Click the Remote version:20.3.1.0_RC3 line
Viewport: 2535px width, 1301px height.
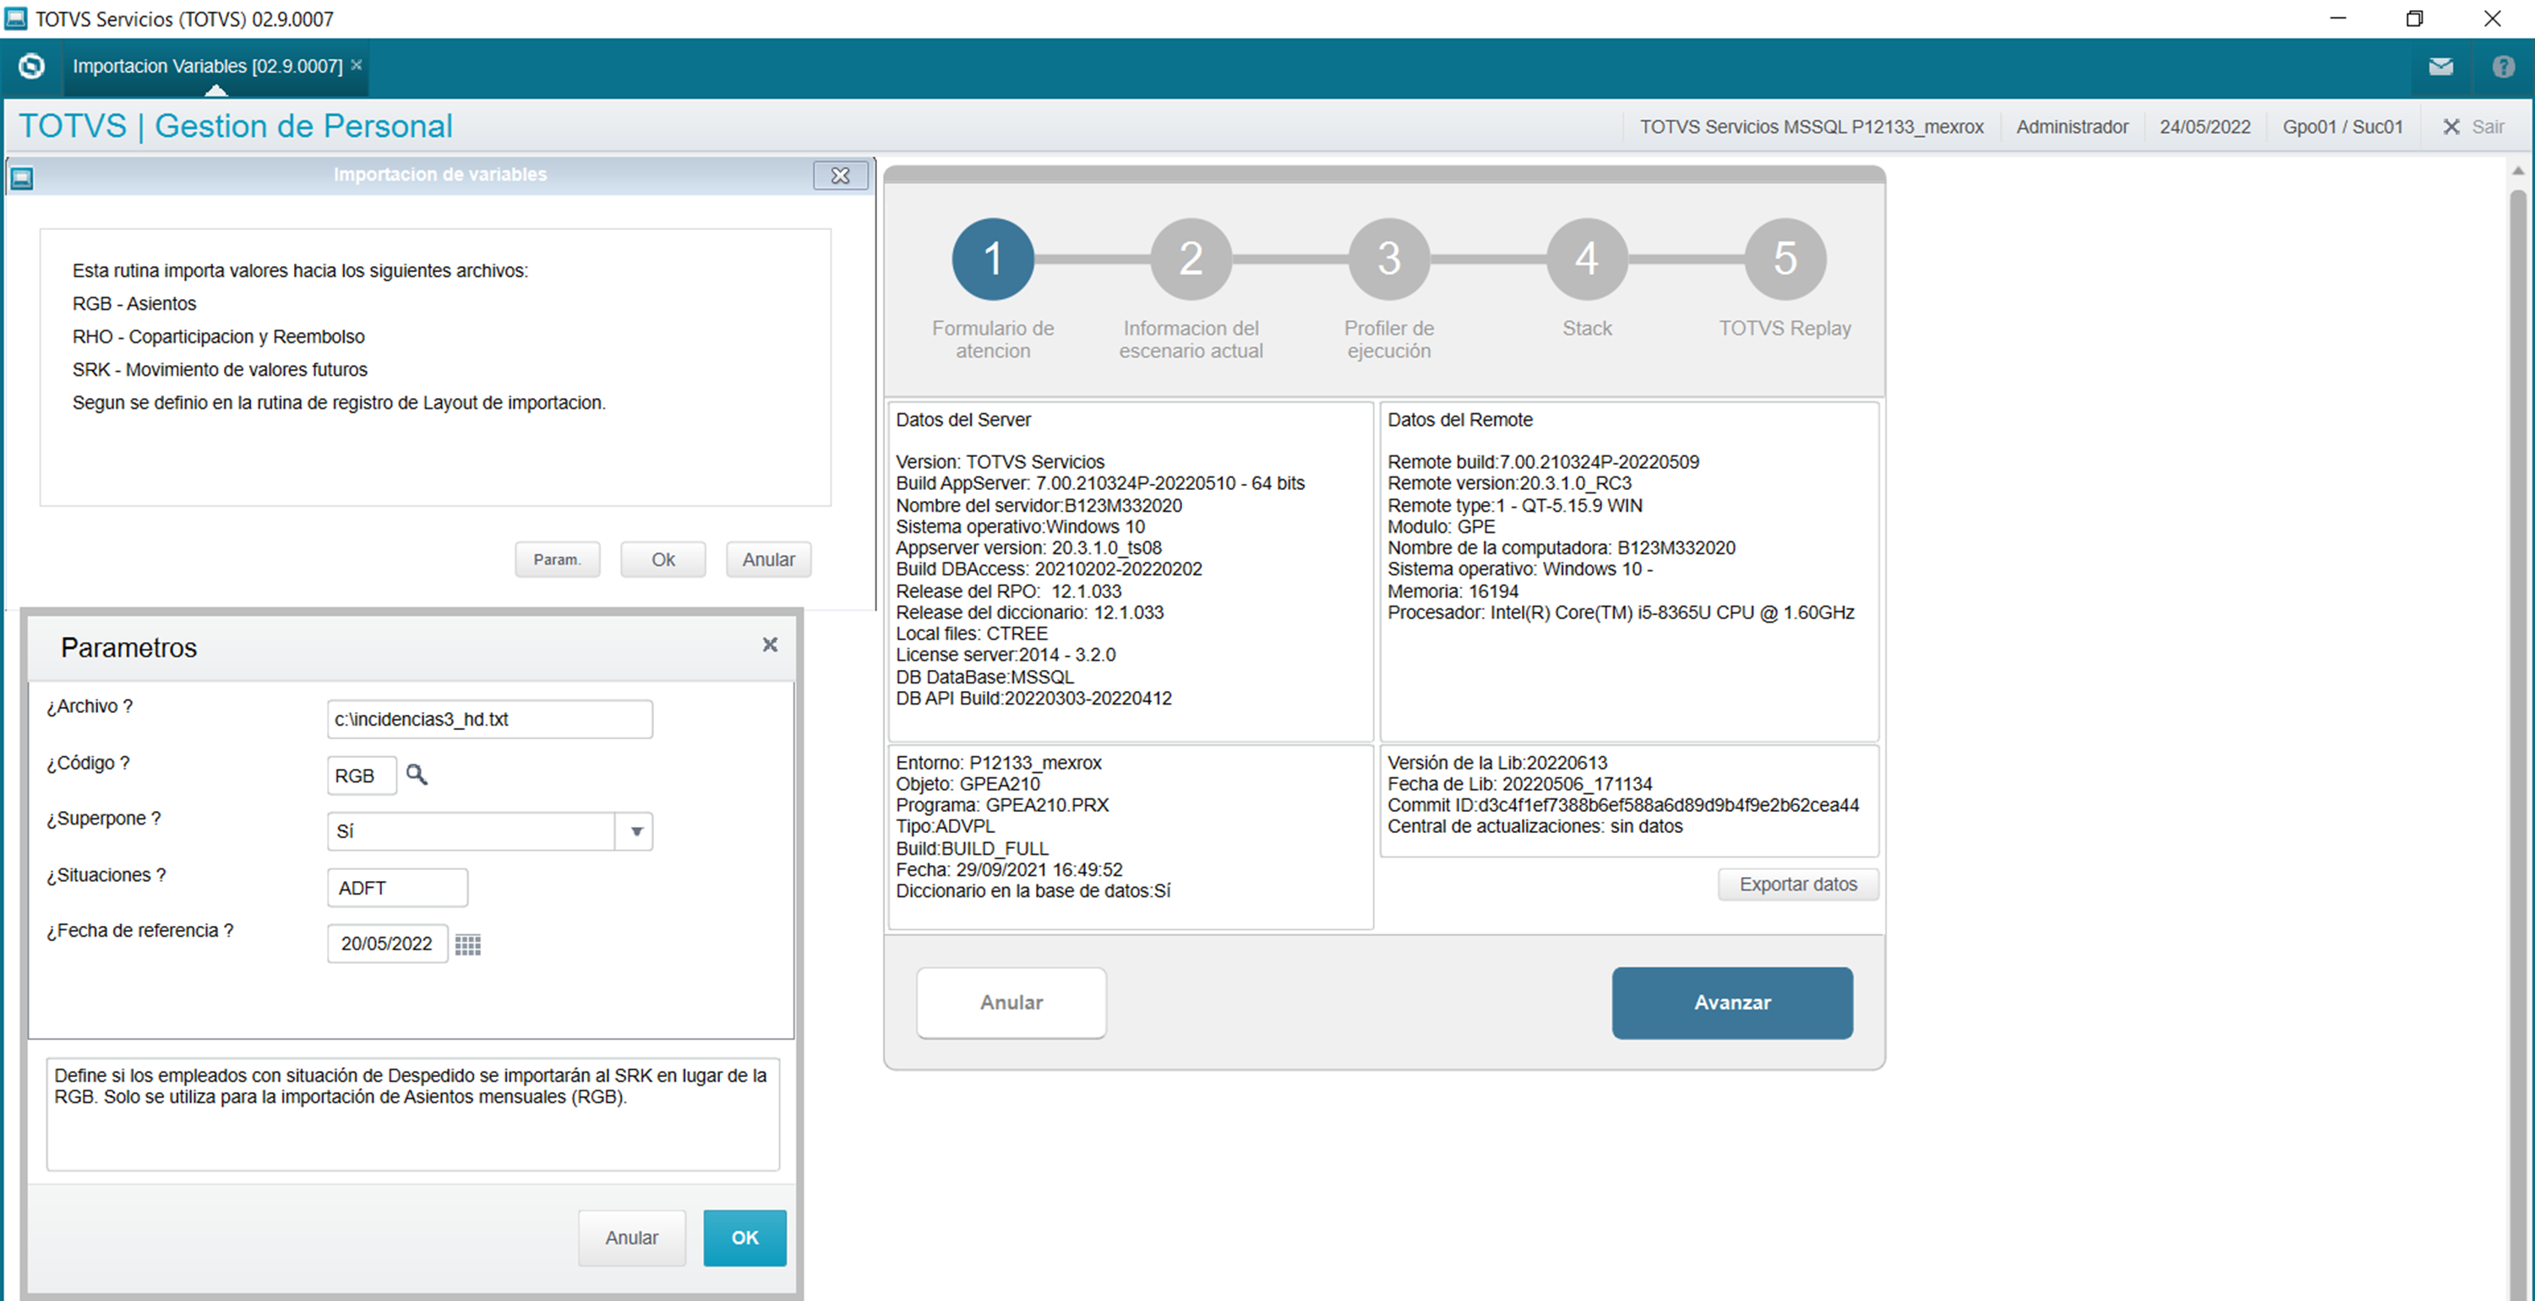pos(1509,483)
